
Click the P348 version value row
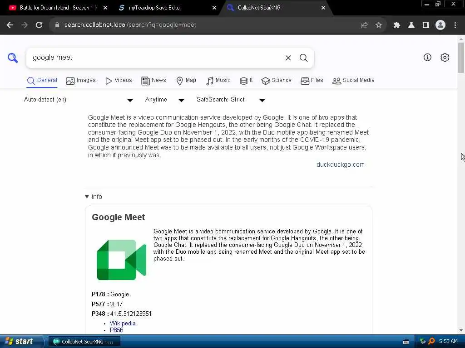click(122, 314)
